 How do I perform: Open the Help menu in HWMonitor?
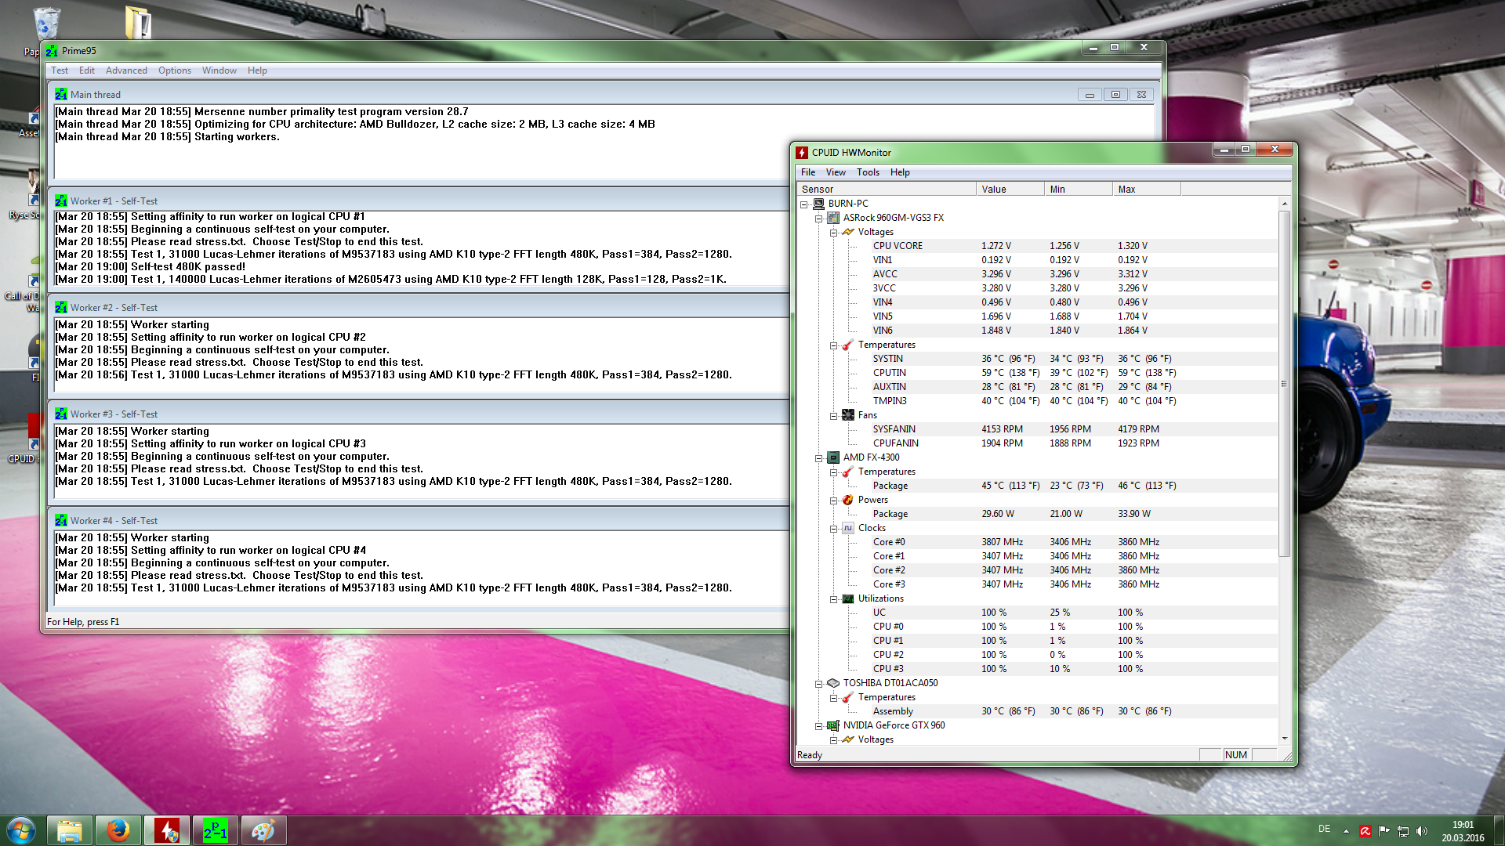click(x=900, y=172)
